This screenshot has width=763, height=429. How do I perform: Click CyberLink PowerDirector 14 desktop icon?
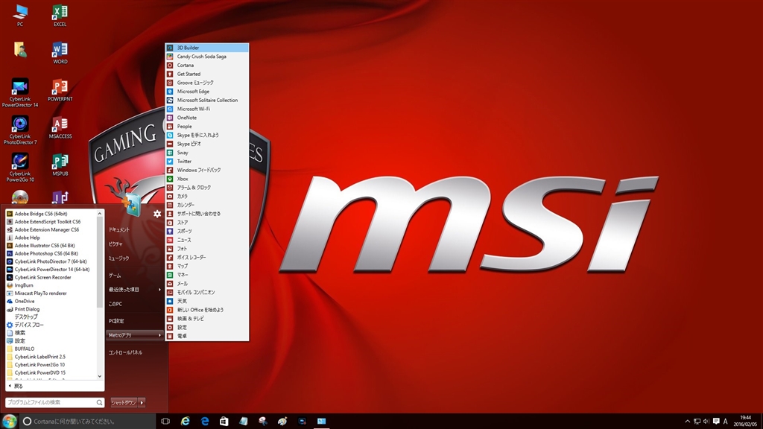pyautogui.click(x=19, y=88)
